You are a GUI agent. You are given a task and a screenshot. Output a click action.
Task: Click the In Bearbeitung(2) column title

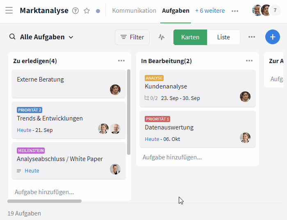[166, 61]
